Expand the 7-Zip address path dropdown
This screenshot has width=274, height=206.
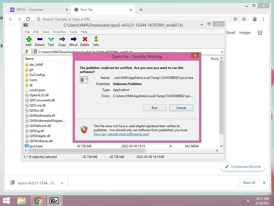222,52
